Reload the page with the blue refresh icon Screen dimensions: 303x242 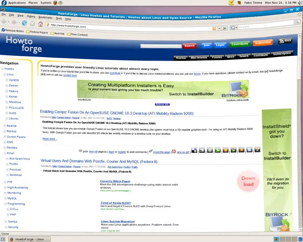[24, 23]
